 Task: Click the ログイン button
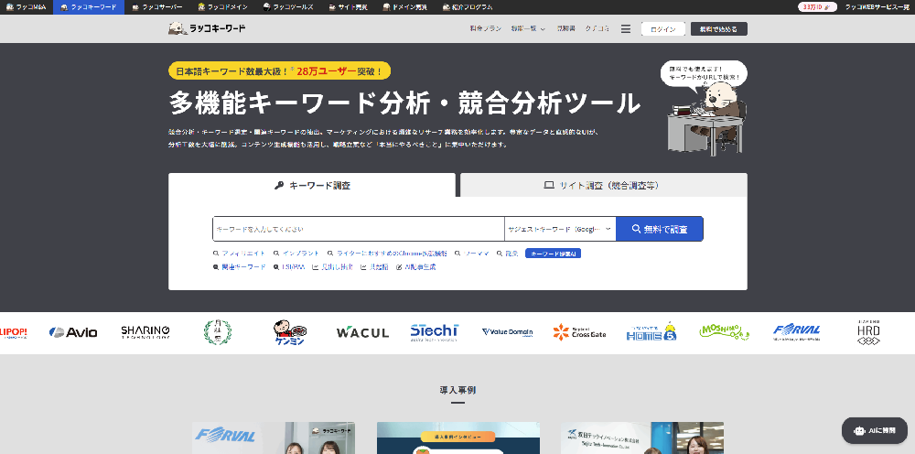[662, 29]
